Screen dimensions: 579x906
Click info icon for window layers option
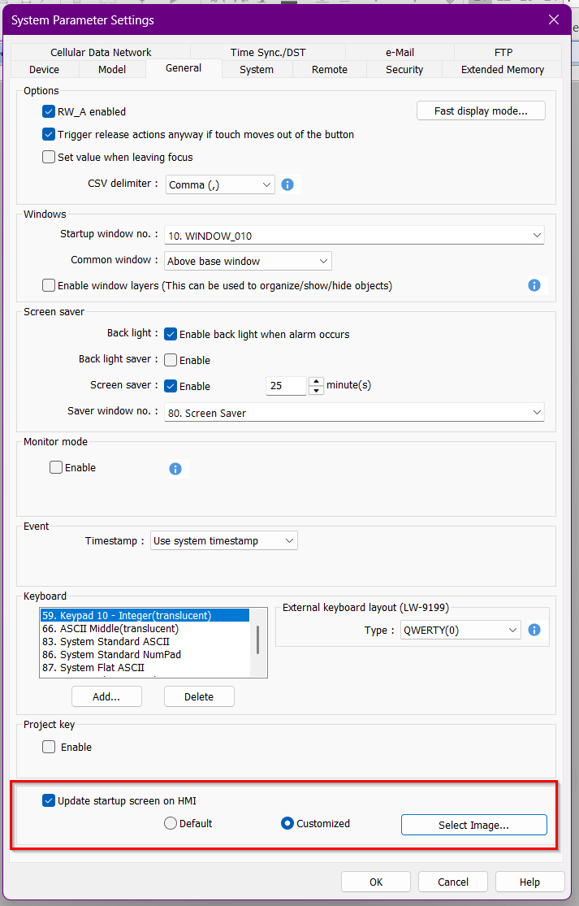(x=534, y=285)
